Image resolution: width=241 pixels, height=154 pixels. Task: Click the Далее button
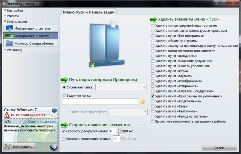tap(219, 148)
